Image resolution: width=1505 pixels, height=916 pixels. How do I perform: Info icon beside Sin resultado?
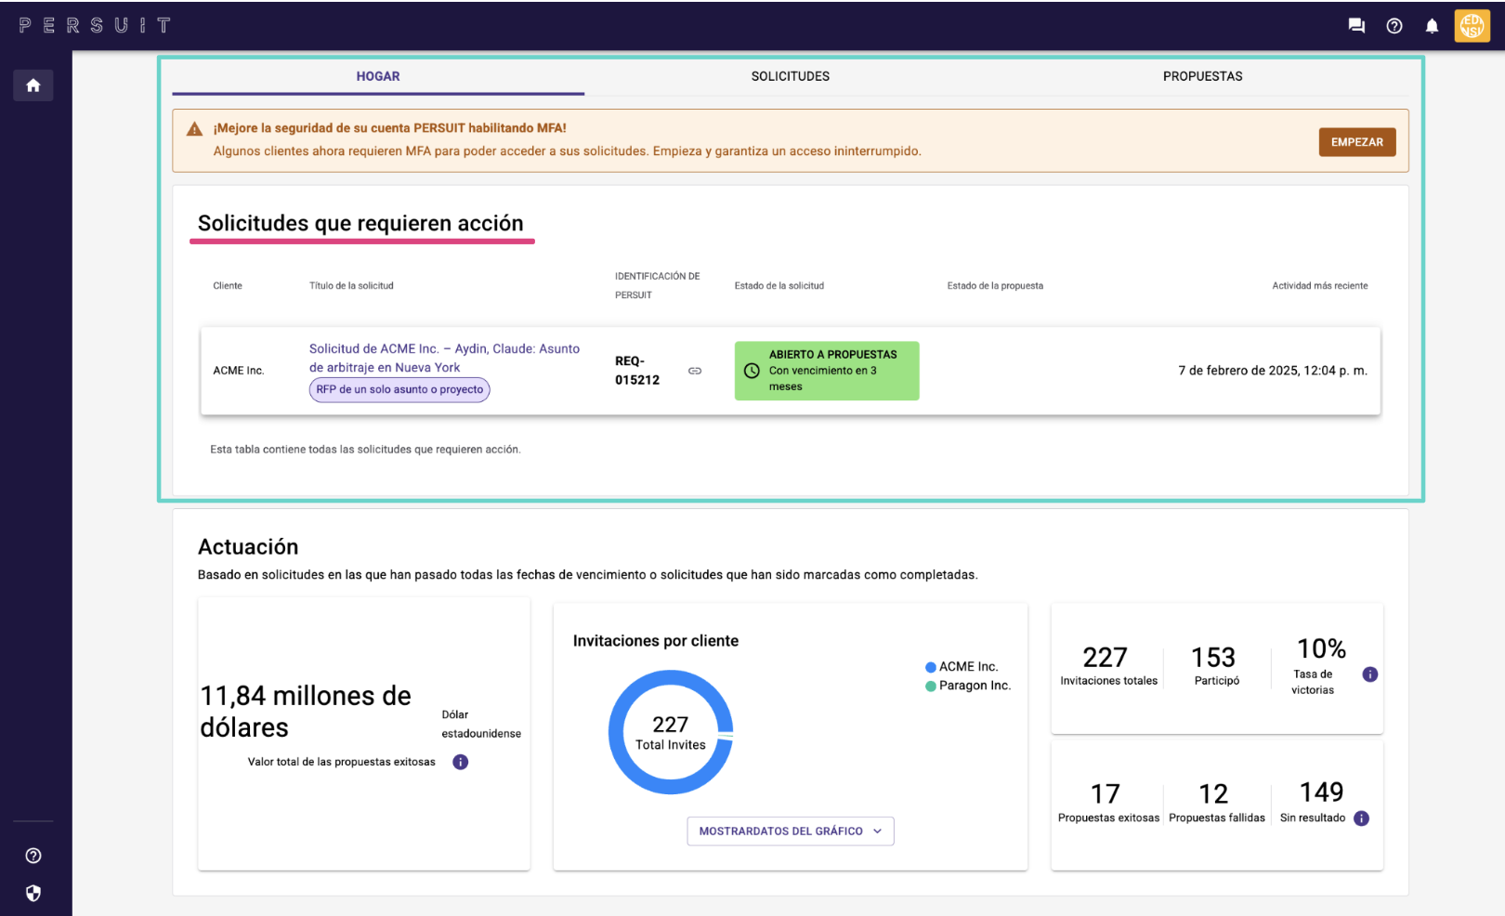coord(1361,818)
